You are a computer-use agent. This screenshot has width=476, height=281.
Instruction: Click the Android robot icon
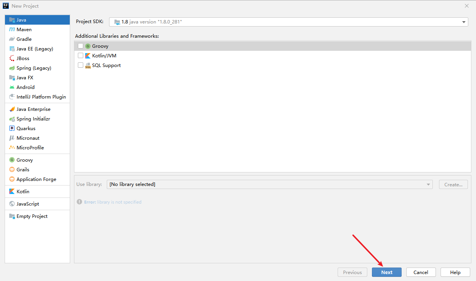[12, 87]
